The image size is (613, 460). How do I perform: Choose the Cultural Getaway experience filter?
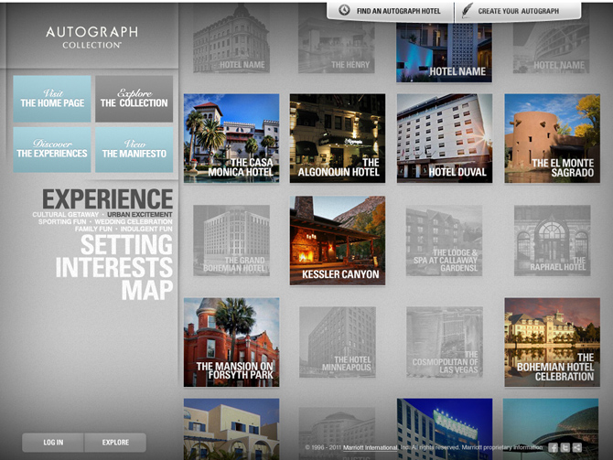coord(62,214)
